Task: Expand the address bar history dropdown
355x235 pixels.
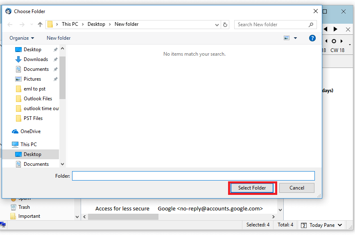Action: (x=217, y=25)
